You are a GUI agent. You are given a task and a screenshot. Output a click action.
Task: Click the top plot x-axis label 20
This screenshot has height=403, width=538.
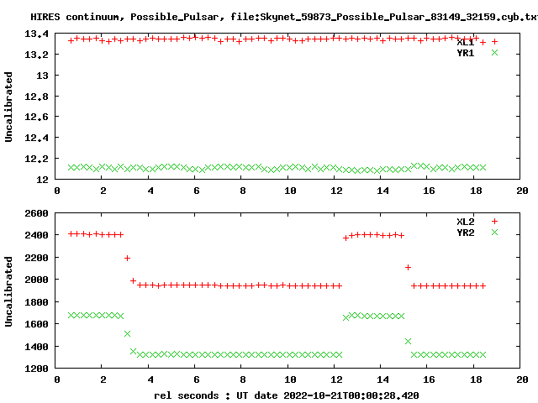pyautogui.click(x=522, y=191)
